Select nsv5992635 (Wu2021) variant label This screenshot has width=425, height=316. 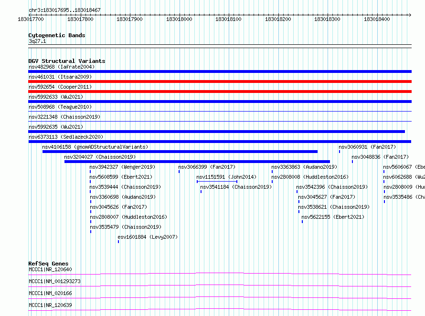click(56, 127)
